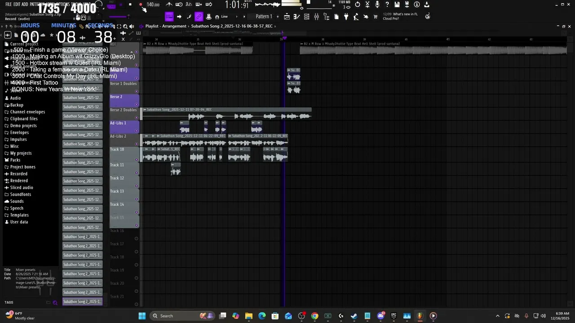The height and width of the screenshot is (323, 575).
Task: Open the Channel rack icon
Action: pos(306,17)
